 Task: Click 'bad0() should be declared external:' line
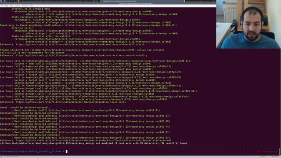(25, 108)
